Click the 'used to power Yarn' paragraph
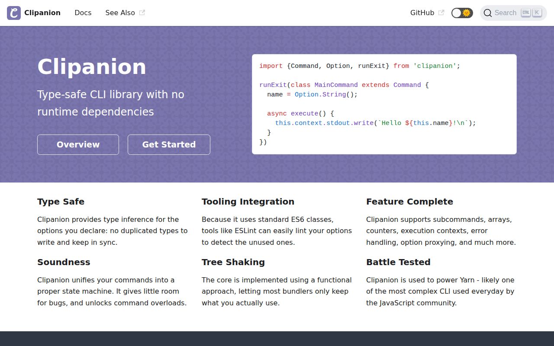Viewport: 554px width, 346px height. tap(441, 292)
